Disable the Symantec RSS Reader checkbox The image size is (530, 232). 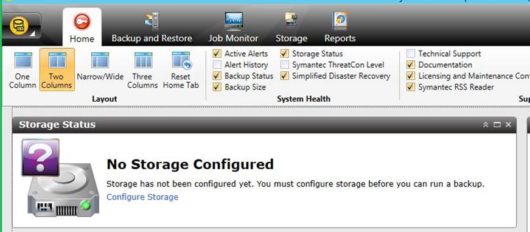click(x=411, y=87)
